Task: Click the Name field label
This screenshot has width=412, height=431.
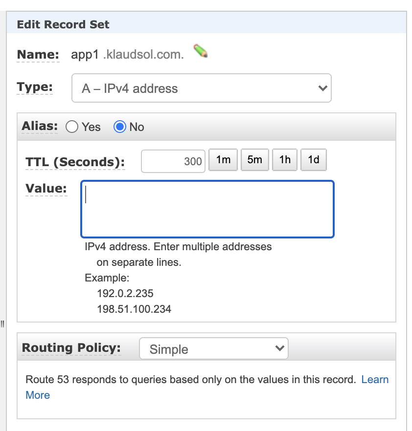Action: [x=38, y=54]
